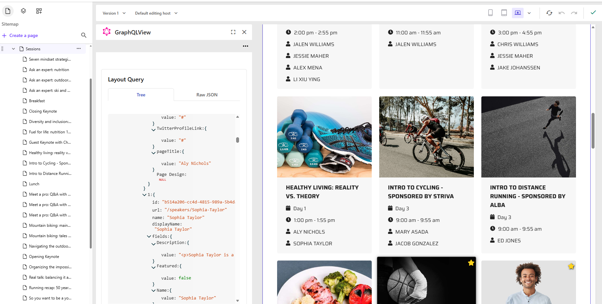Switch preview to tablet viewport

[x=504, y=13]
